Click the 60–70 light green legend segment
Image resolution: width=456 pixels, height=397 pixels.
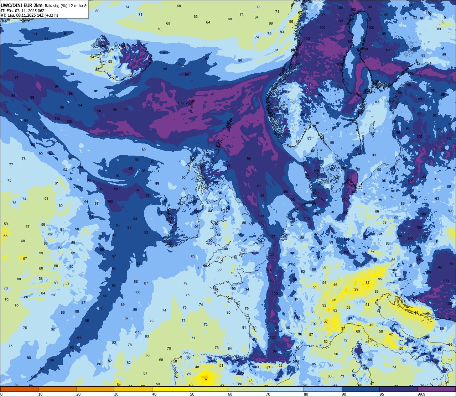pos(247,389)
